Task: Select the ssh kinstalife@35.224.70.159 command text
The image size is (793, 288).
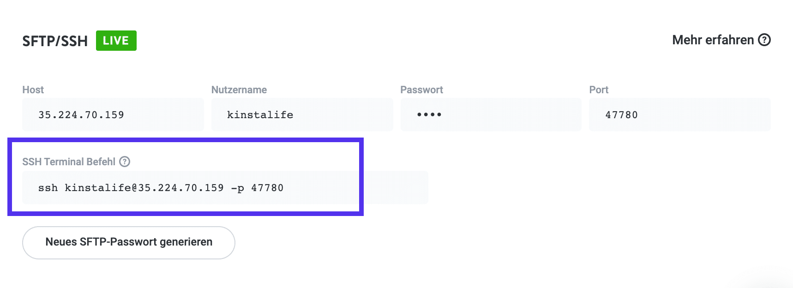Action: (x=161, y=187)
